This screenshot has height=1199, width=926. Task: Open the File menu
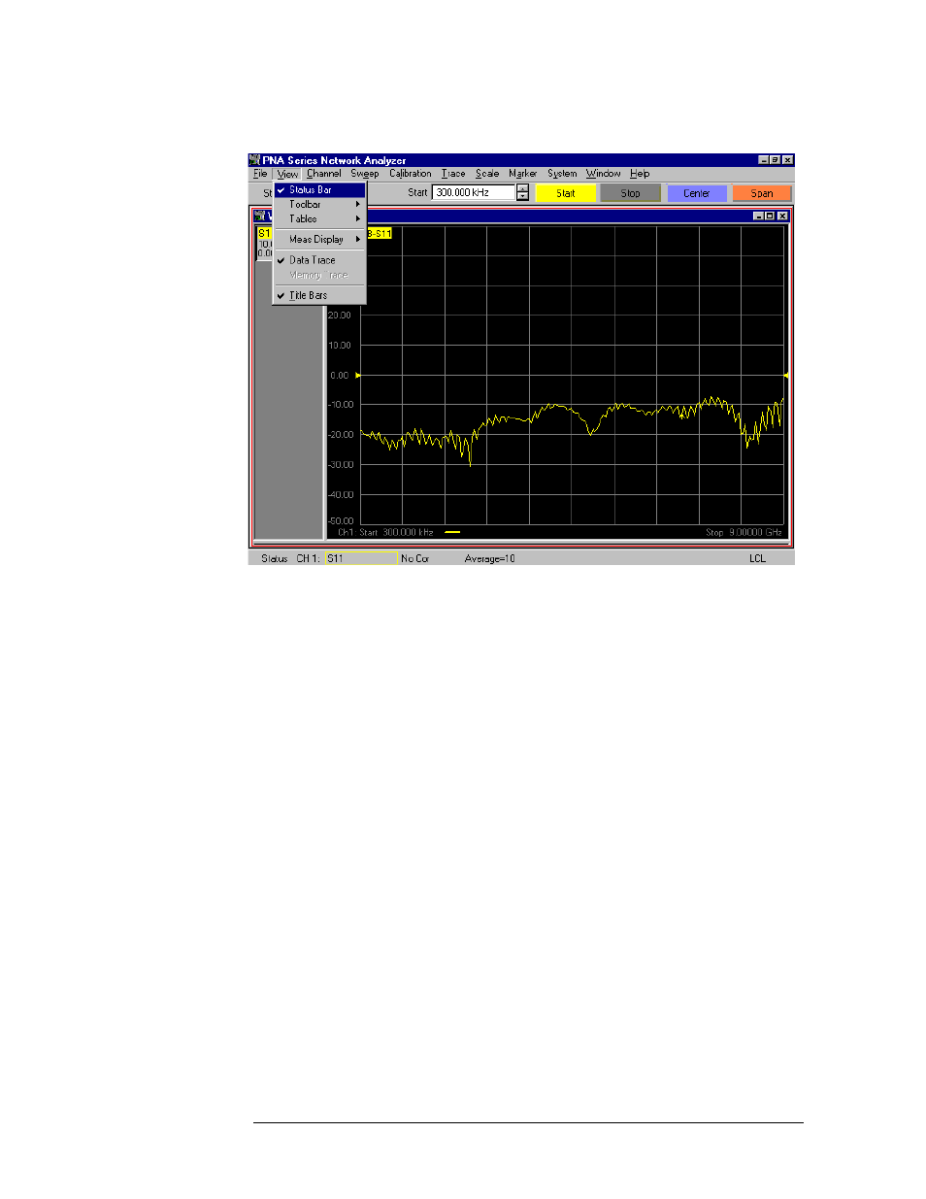point(260,174)
